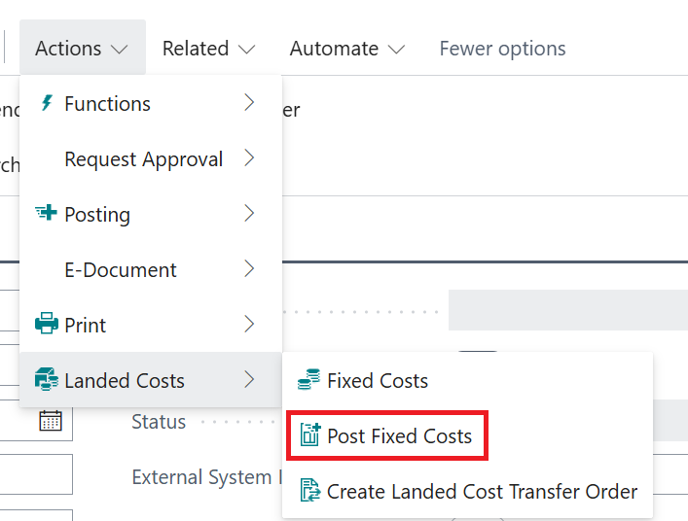688x521 pixels.
Task: Open the Related dropdown menu
Action: point(208,49)
